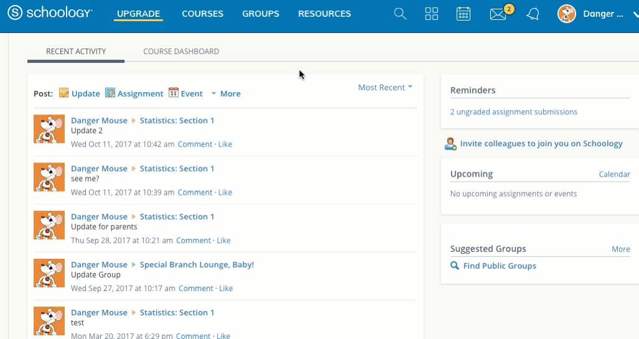Open 2 ungraded assignment submissions link

(x=513, y=112)
